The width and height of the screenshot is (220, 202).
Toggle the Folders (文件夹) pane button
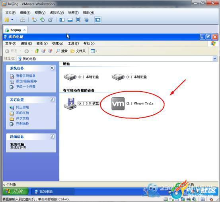pos(78,51)
